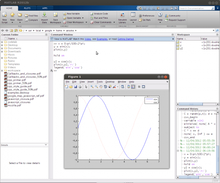Click Run and Time
220x183 pixels.
pyautogui.click(x=99, y=18)
